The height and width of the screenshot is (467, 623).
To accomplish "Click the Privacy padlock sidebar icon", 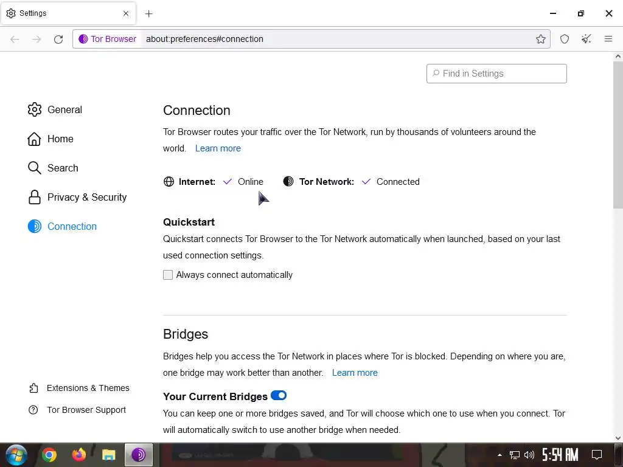I will tap(35, 198).
